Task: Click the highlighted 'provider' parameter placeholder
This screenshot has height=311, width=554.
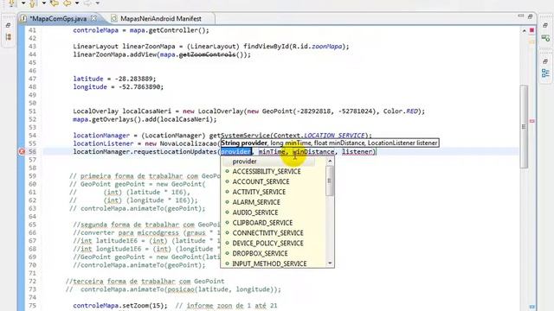Action: pos(236,152)
